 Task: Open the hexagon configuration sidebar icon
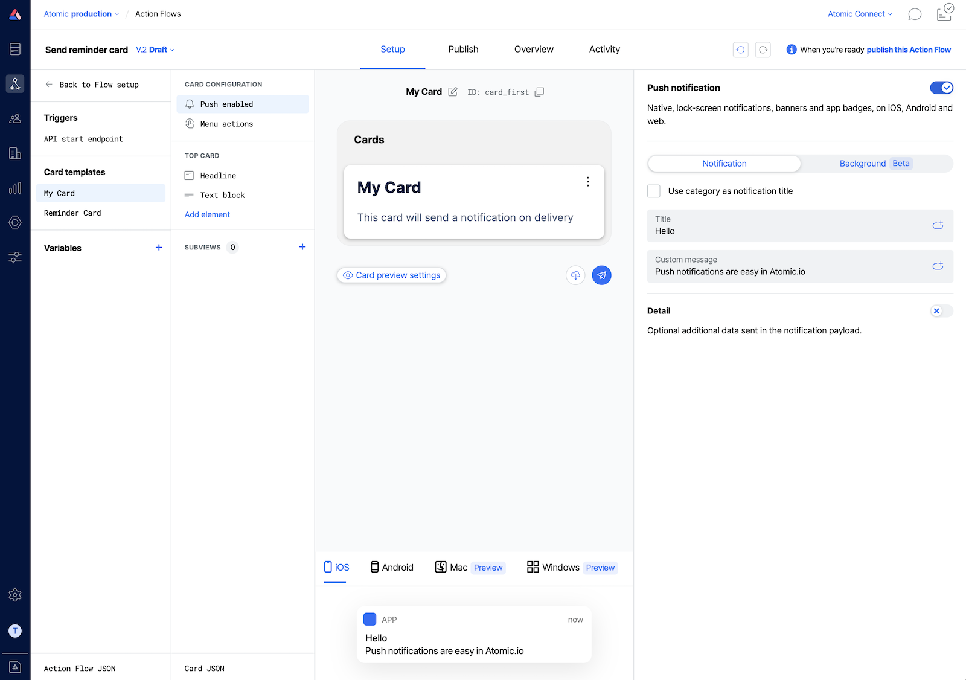[x=15, y=222]
